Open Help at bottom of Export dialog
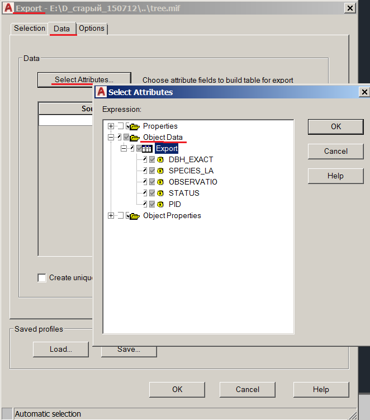 [321, 389]
